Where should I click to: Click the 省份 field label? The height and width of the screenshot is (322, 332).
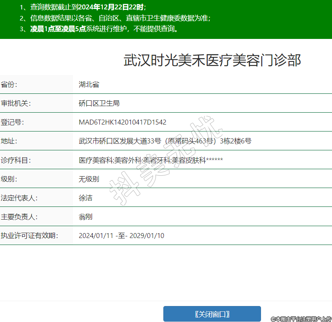[x=9, y=85]
